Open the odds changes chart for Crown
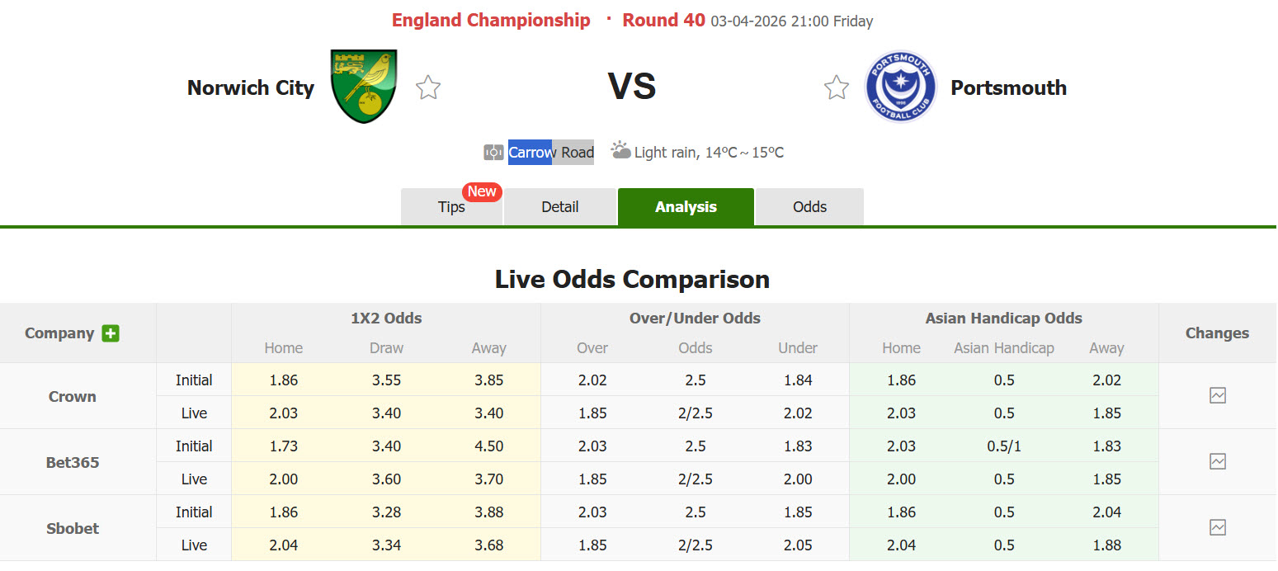The height and width of the screenshot is (571, 1278). point(1217,395)
